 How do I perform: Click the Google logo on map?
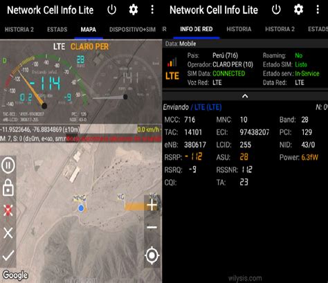pyautogui.click(x=15, y=275)
